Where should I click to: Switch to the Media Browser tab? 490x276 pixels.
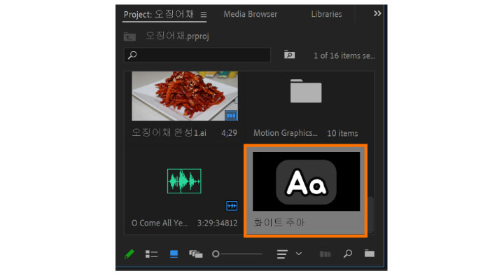coord(251,14)
